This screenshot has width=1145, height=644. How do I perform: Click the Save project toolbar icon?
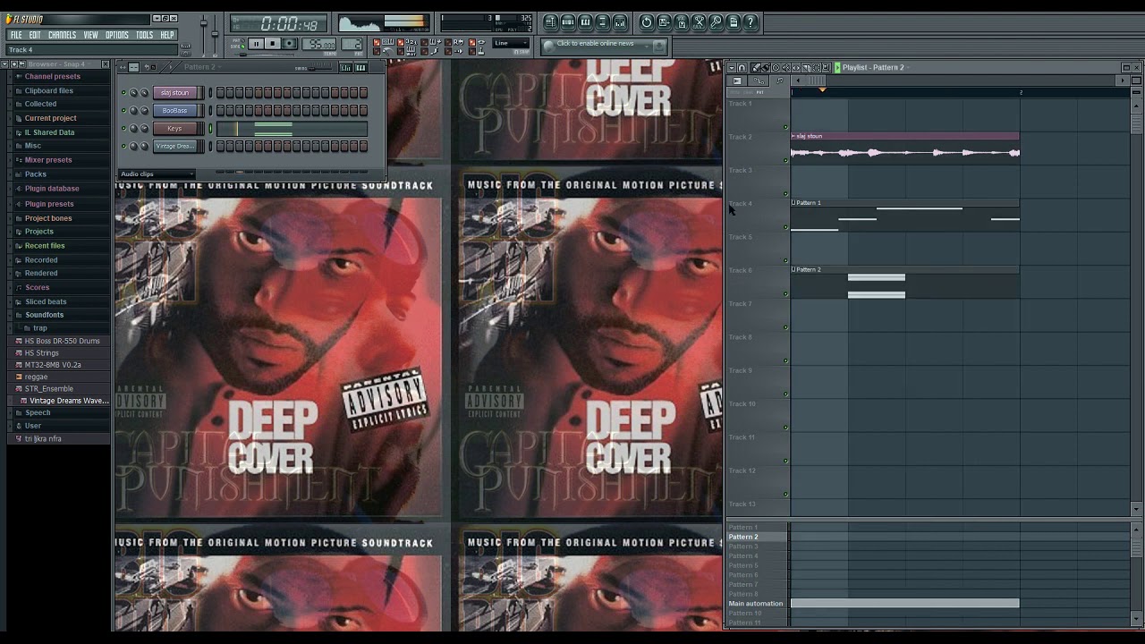point(664,22)
